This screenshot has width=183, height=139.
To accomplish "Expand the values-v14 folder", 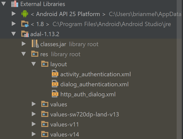I will 34,134.
